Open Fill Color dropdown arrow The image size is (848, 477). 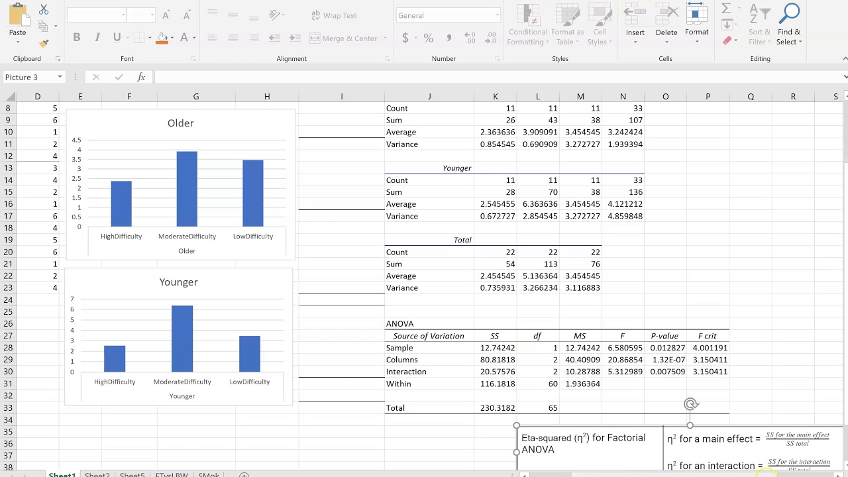[x=172, y=38]
